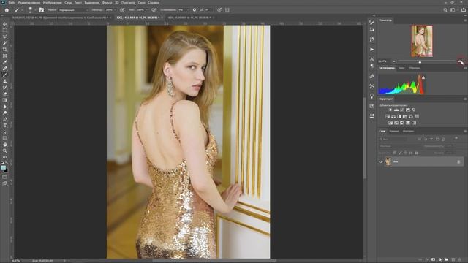Open layer filter type dropdown
468x263 pixels.
(x=393, y=139)
